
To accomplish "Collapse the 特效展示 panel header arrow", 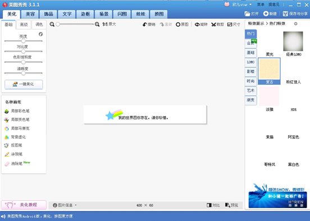I will 296,24.
